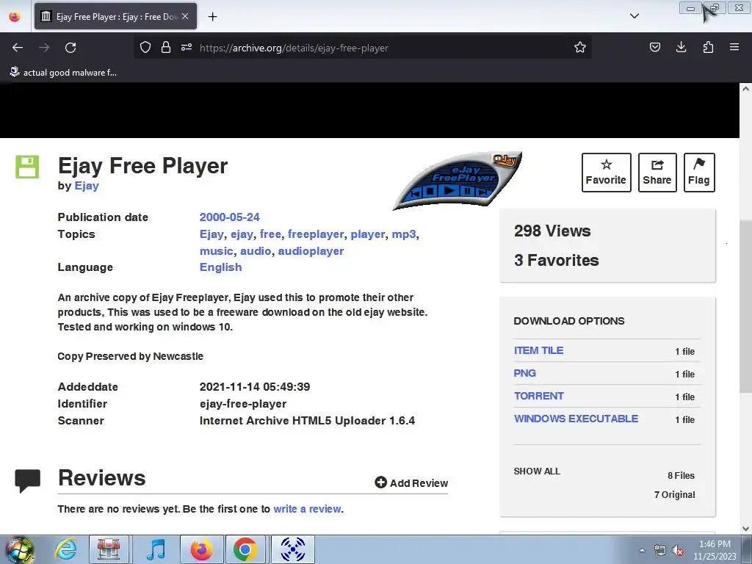The width and height of the screenshot is (752, 564).
Task: Click the scrollbar up arrow
Action: tap(745, 89)
